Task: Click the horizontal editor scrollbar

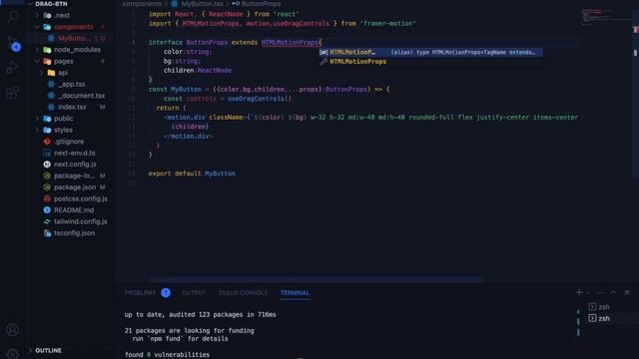Action: click(x=316, y=279)
